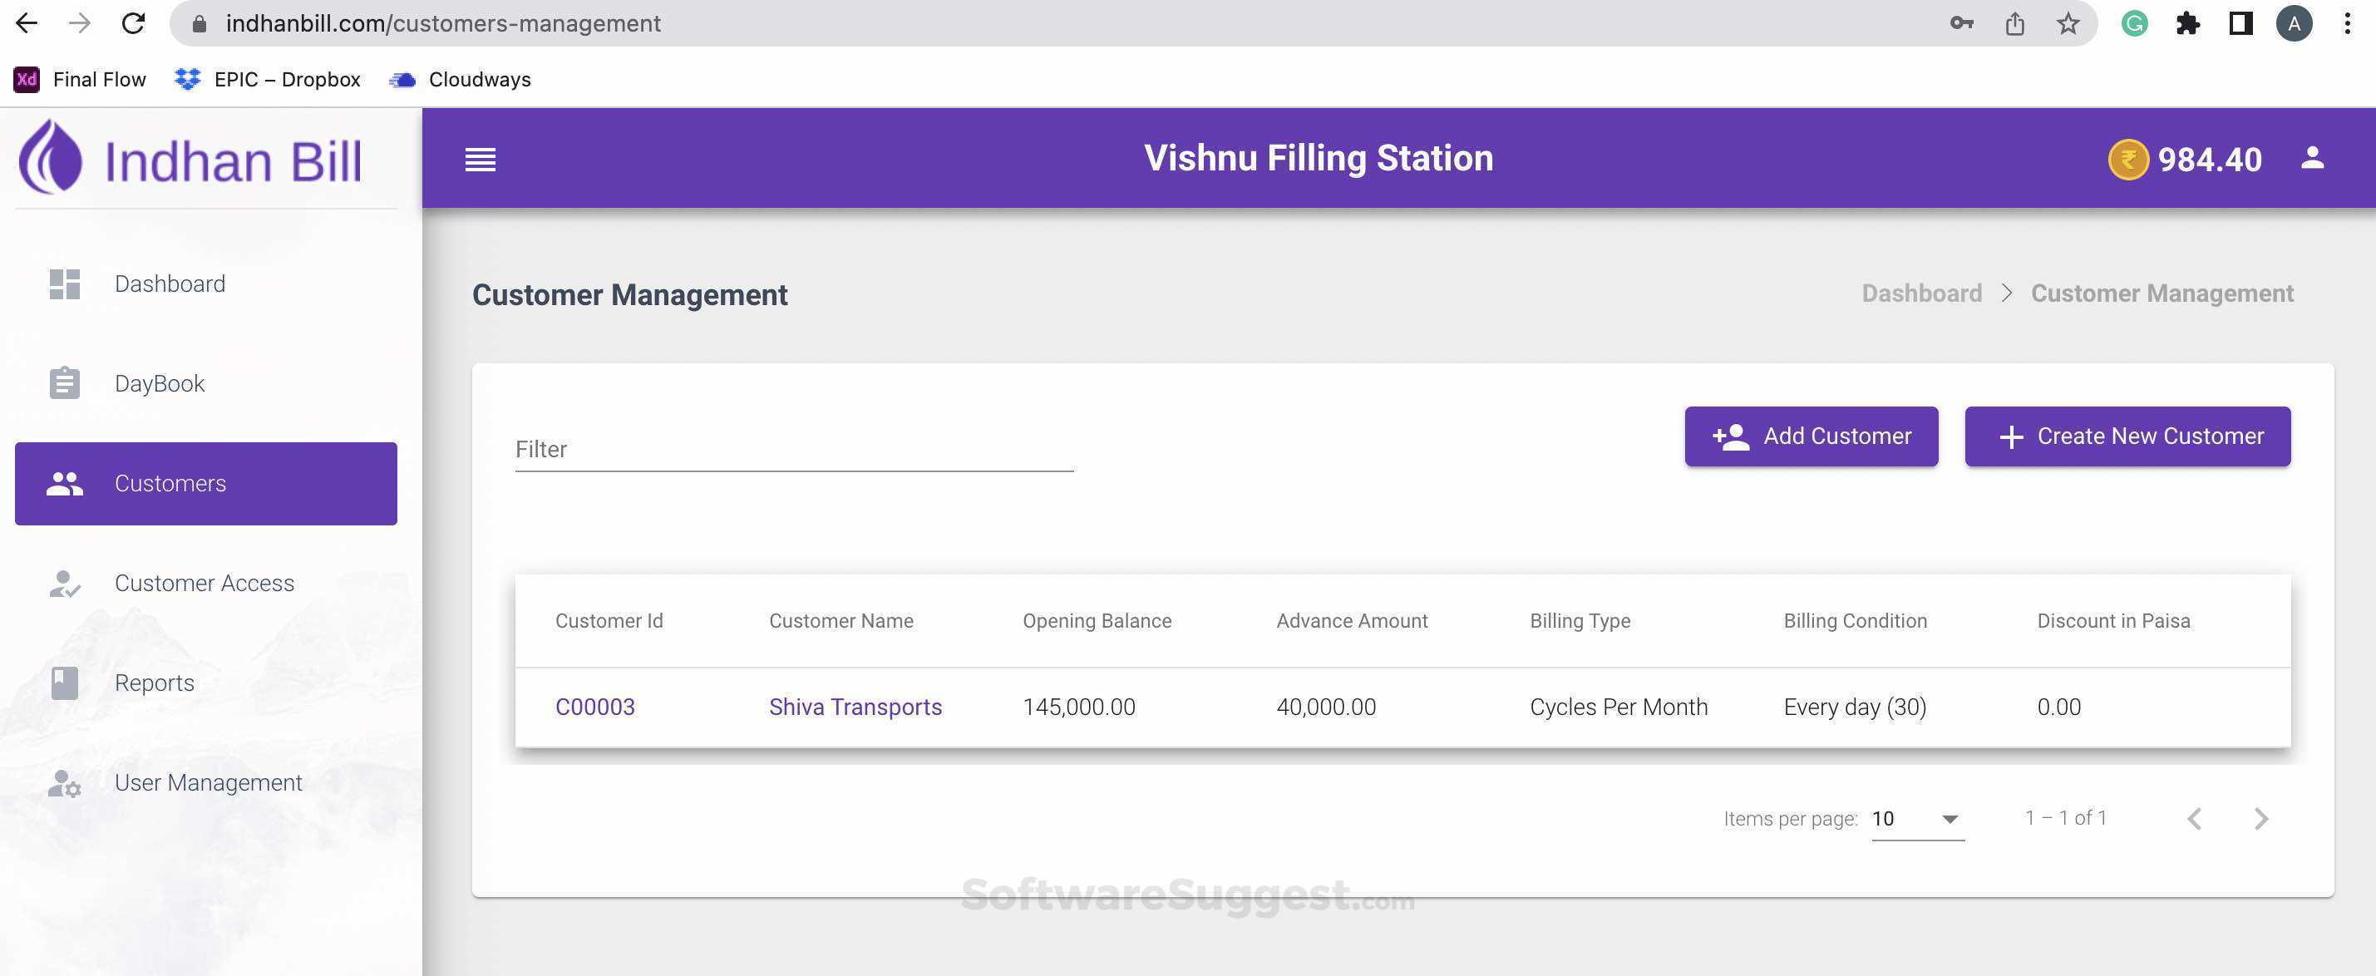Open DayBook in the sidebar

coord(160,384)
